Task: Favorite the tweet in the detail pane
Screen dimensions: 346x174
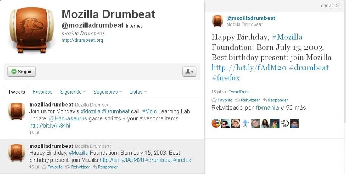Action: click(222, 100)
